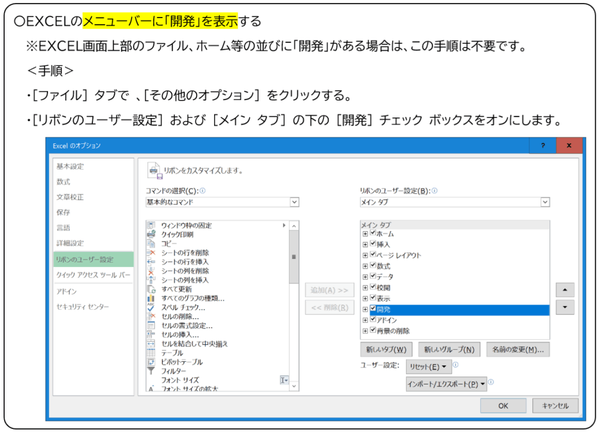Select the Copy (コピー) command icon

(x=151, y=243)
